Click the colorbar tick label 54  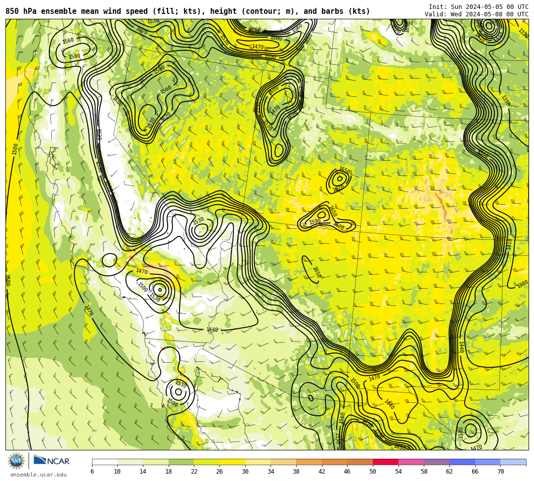(399, 472)
